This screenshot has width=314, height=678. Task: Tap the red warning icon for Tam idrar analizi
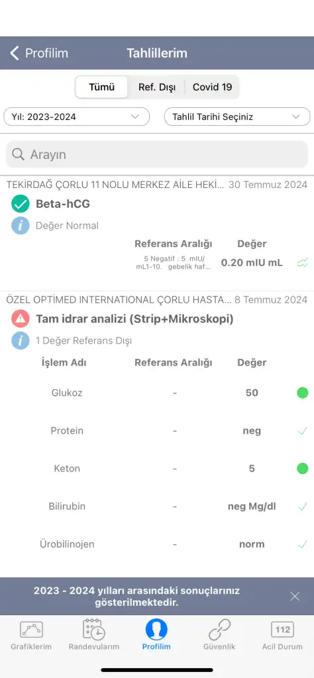[x=21, y=319]
